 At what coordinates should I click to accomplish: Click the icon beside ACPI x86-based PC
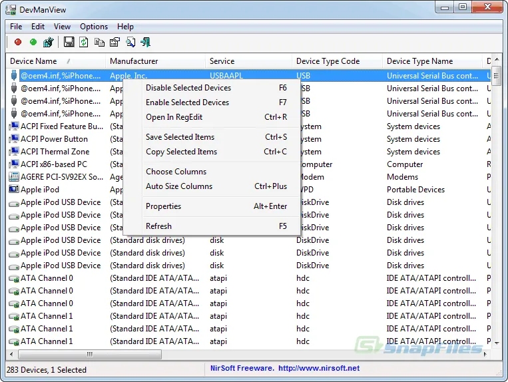pyautogui.click(x=13, y=164)
